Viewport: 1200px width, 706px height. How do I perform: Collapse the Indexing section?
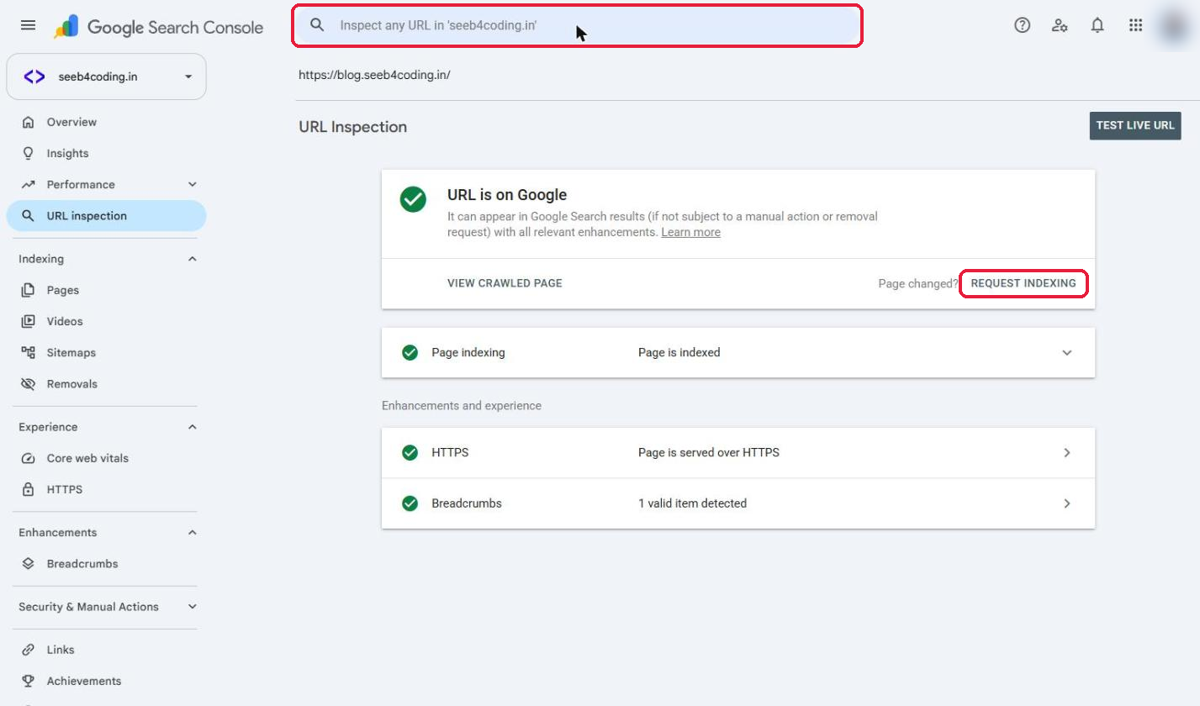[192, 259]
